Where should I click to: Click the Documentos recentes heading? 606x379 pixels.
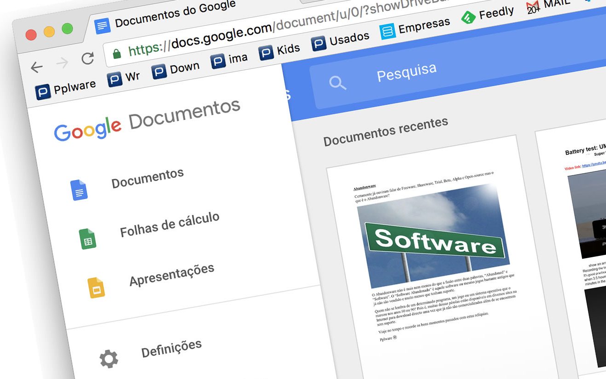tap(385, 131)
